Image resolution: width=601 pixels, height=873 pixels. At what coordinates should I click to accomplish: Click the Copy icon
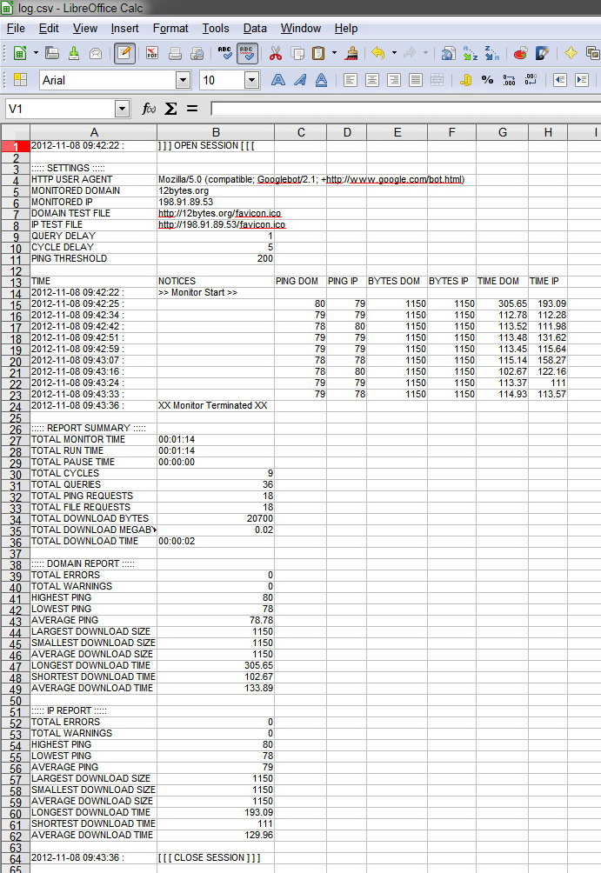tap(298, 53)
